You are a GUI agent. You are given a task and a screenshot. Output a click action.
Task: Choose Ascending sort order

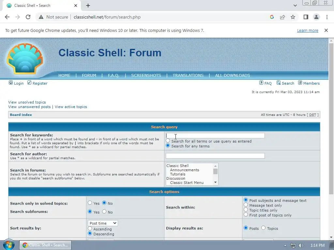point(90,229)
